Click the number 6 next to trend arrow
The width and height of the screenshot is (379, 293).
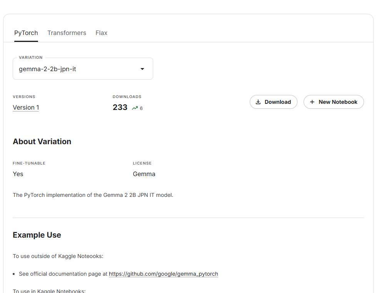pyautogui.click(x=142, y=108)
